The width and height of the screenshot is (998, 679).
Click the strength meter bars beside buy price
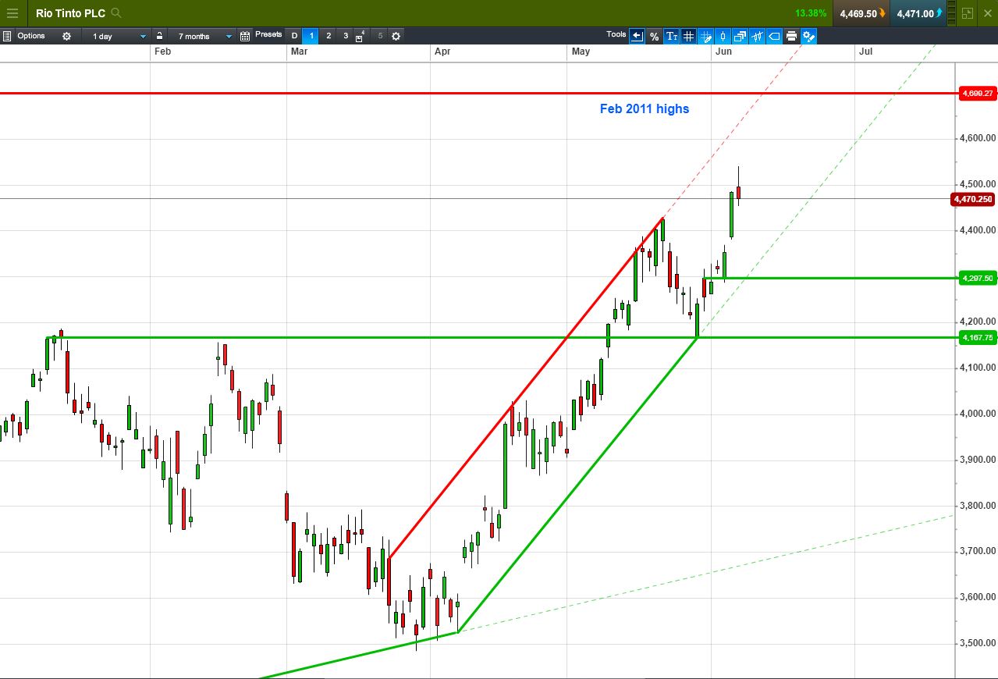coord(952,13)
